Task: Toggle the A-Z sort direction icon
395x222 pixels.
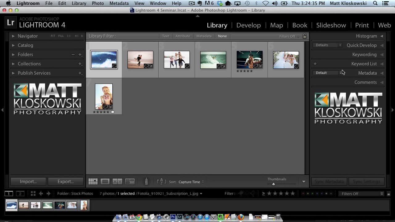Action: (161, 182)
